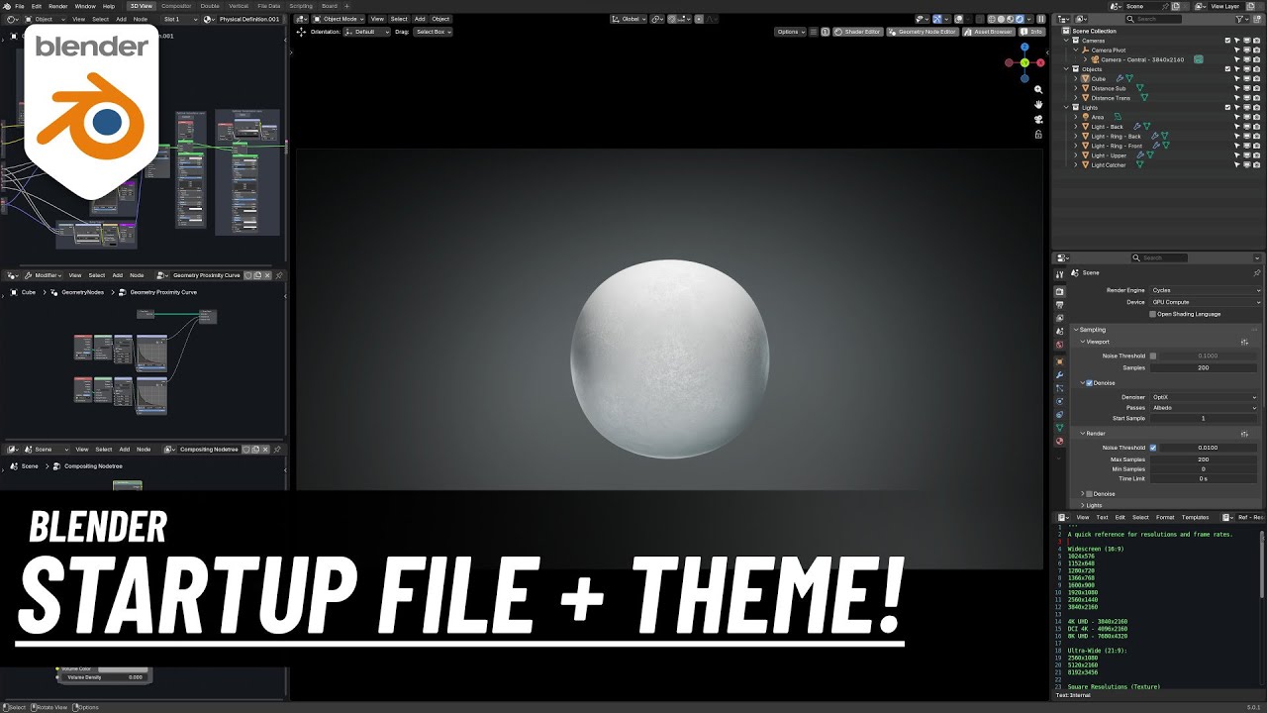Click the Area light data icon in the outliner
1267x713 pixels.
[x=1118, y=117]
